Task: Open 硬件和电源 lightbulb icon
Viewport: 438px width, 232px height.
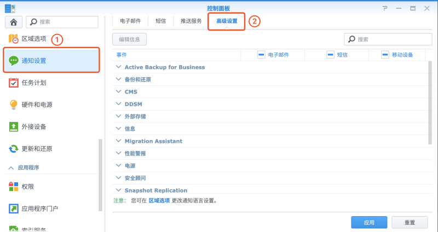Action: pyautogui.click(x=13, y=105)
